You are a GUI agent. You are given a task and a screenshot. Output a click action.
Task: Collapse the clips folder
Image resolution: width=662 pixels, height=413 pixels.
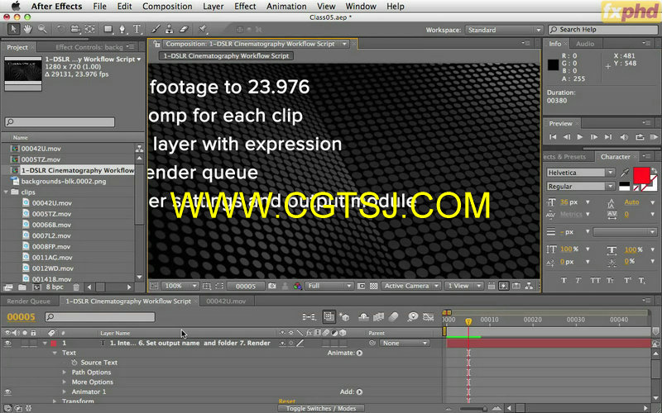(6, 192)
